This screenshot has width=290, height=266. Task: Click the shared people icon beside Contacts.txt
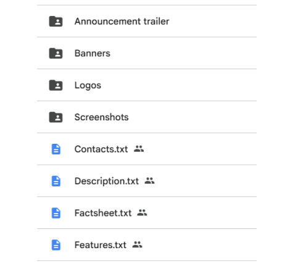click(139, 149)
